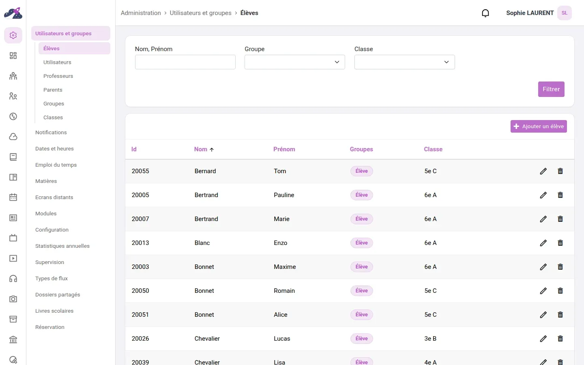
Task: Go to Notifications in the side menu
Action: 51,133
